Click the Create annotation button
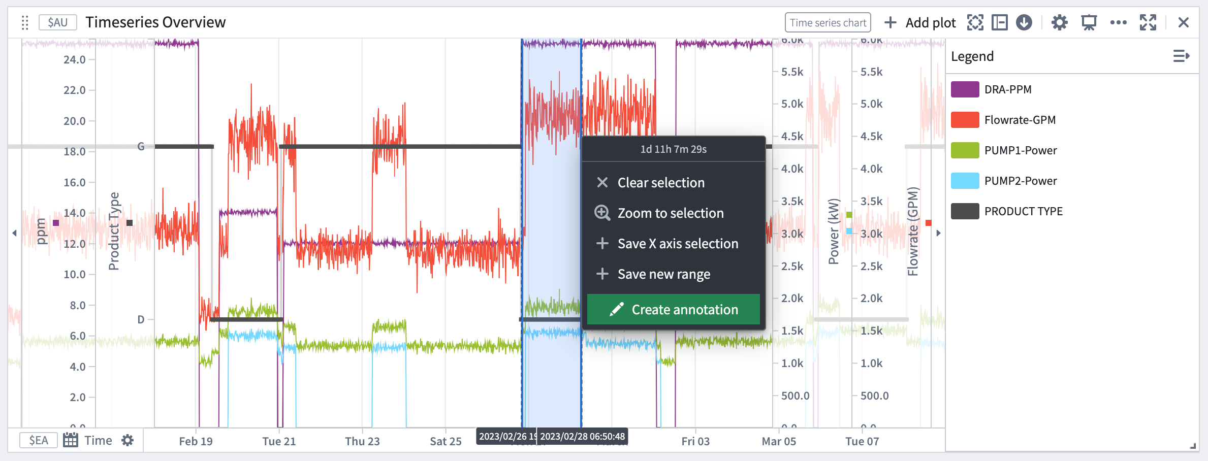 [674, 309]
